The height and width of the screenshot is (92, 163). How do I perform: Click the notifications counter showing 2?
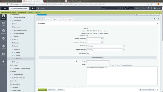coord(33,8)
